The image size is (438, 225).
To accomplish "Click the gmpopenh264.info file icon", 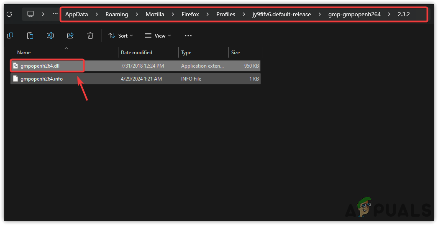I will click(15, 78).
